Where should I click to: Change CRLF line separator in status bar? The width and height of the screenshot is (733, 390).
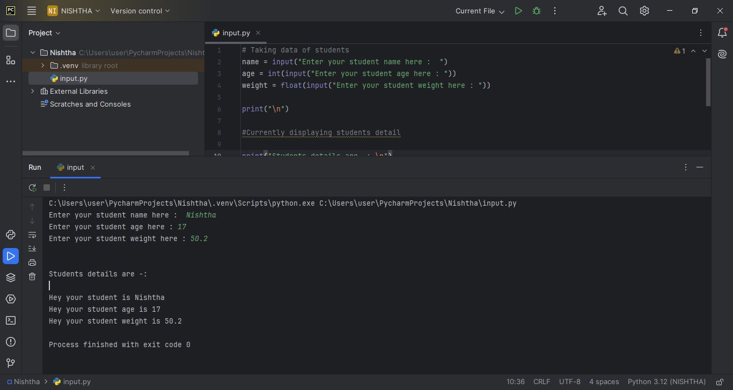[541, 382]
